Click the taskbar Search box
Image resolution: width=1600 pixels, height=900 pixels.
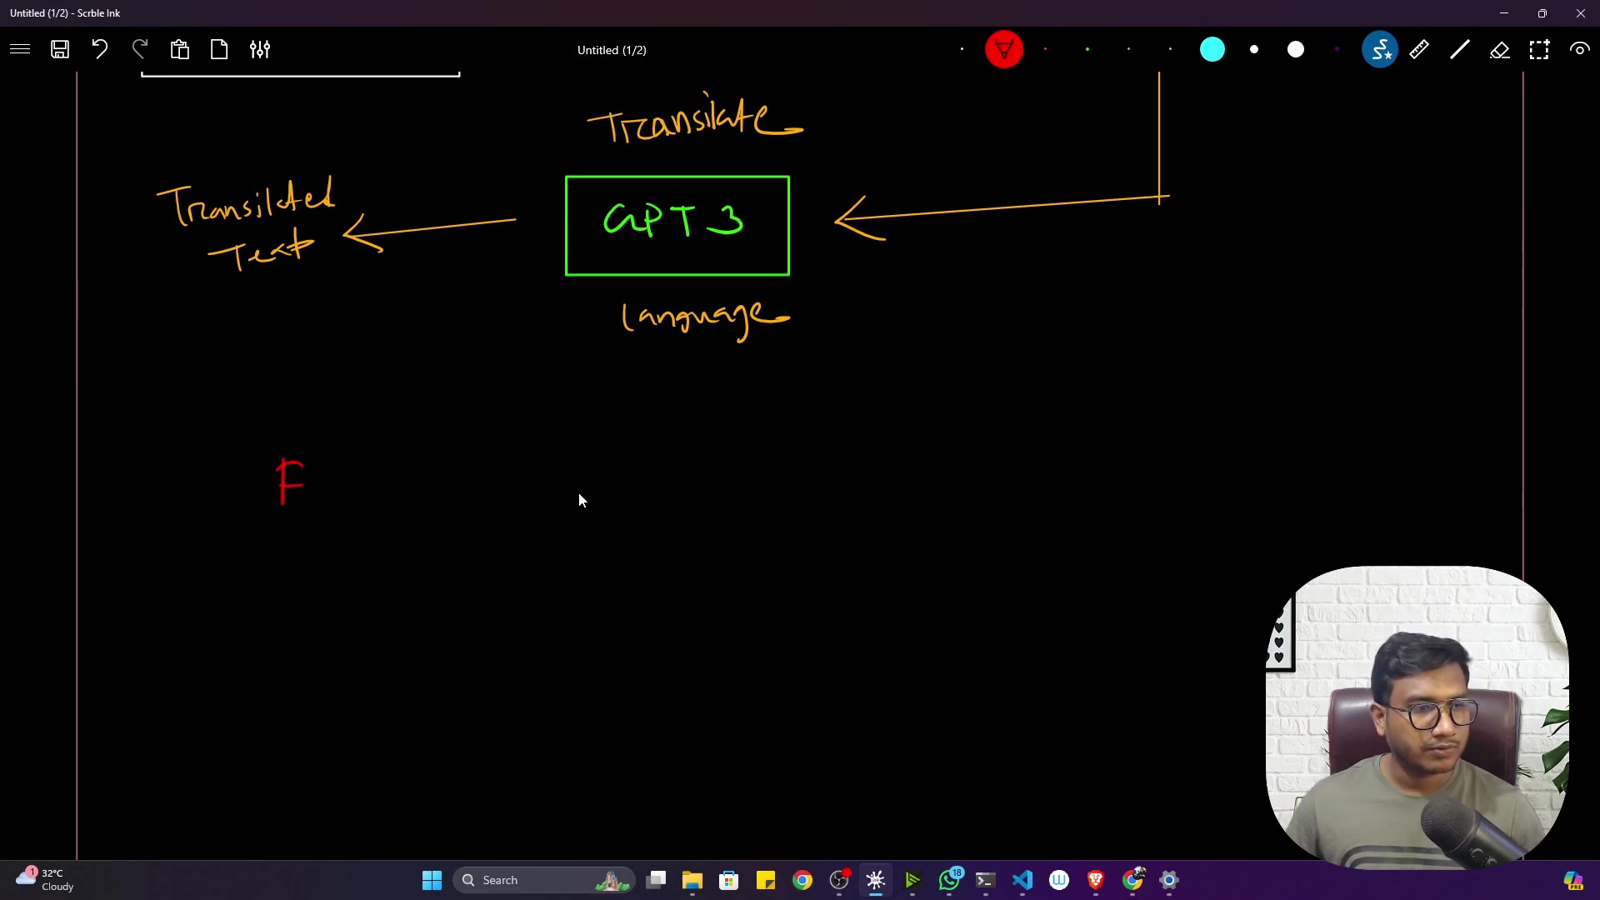(544, 880)
